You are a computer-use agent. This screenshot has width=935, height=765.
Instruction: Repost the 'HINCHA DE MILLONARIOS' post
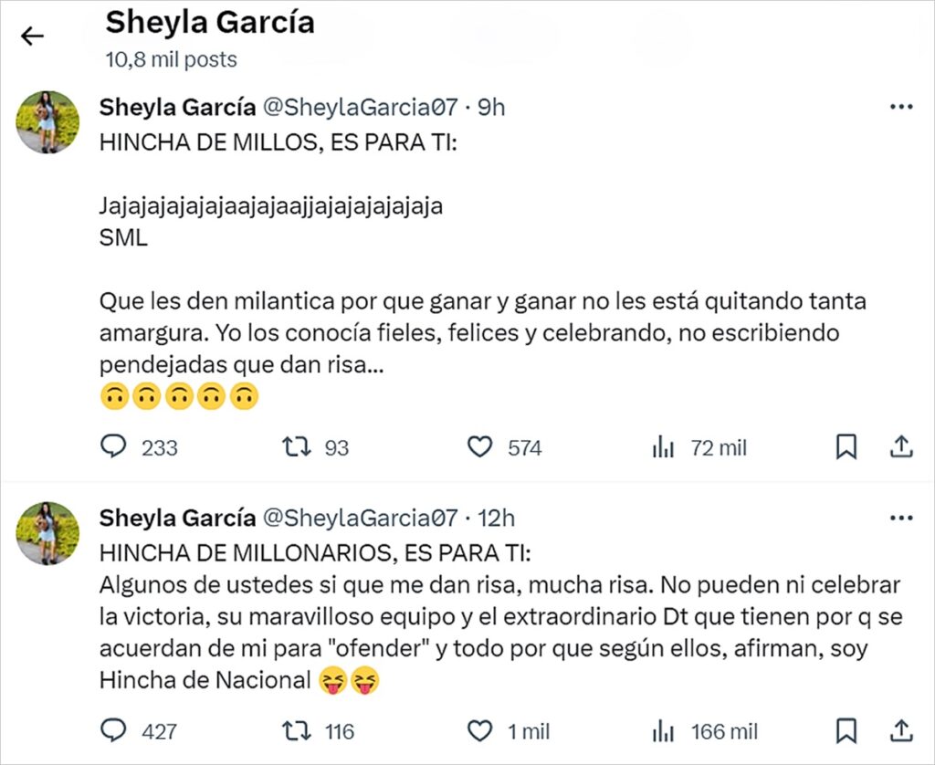(x=294, y=731)
